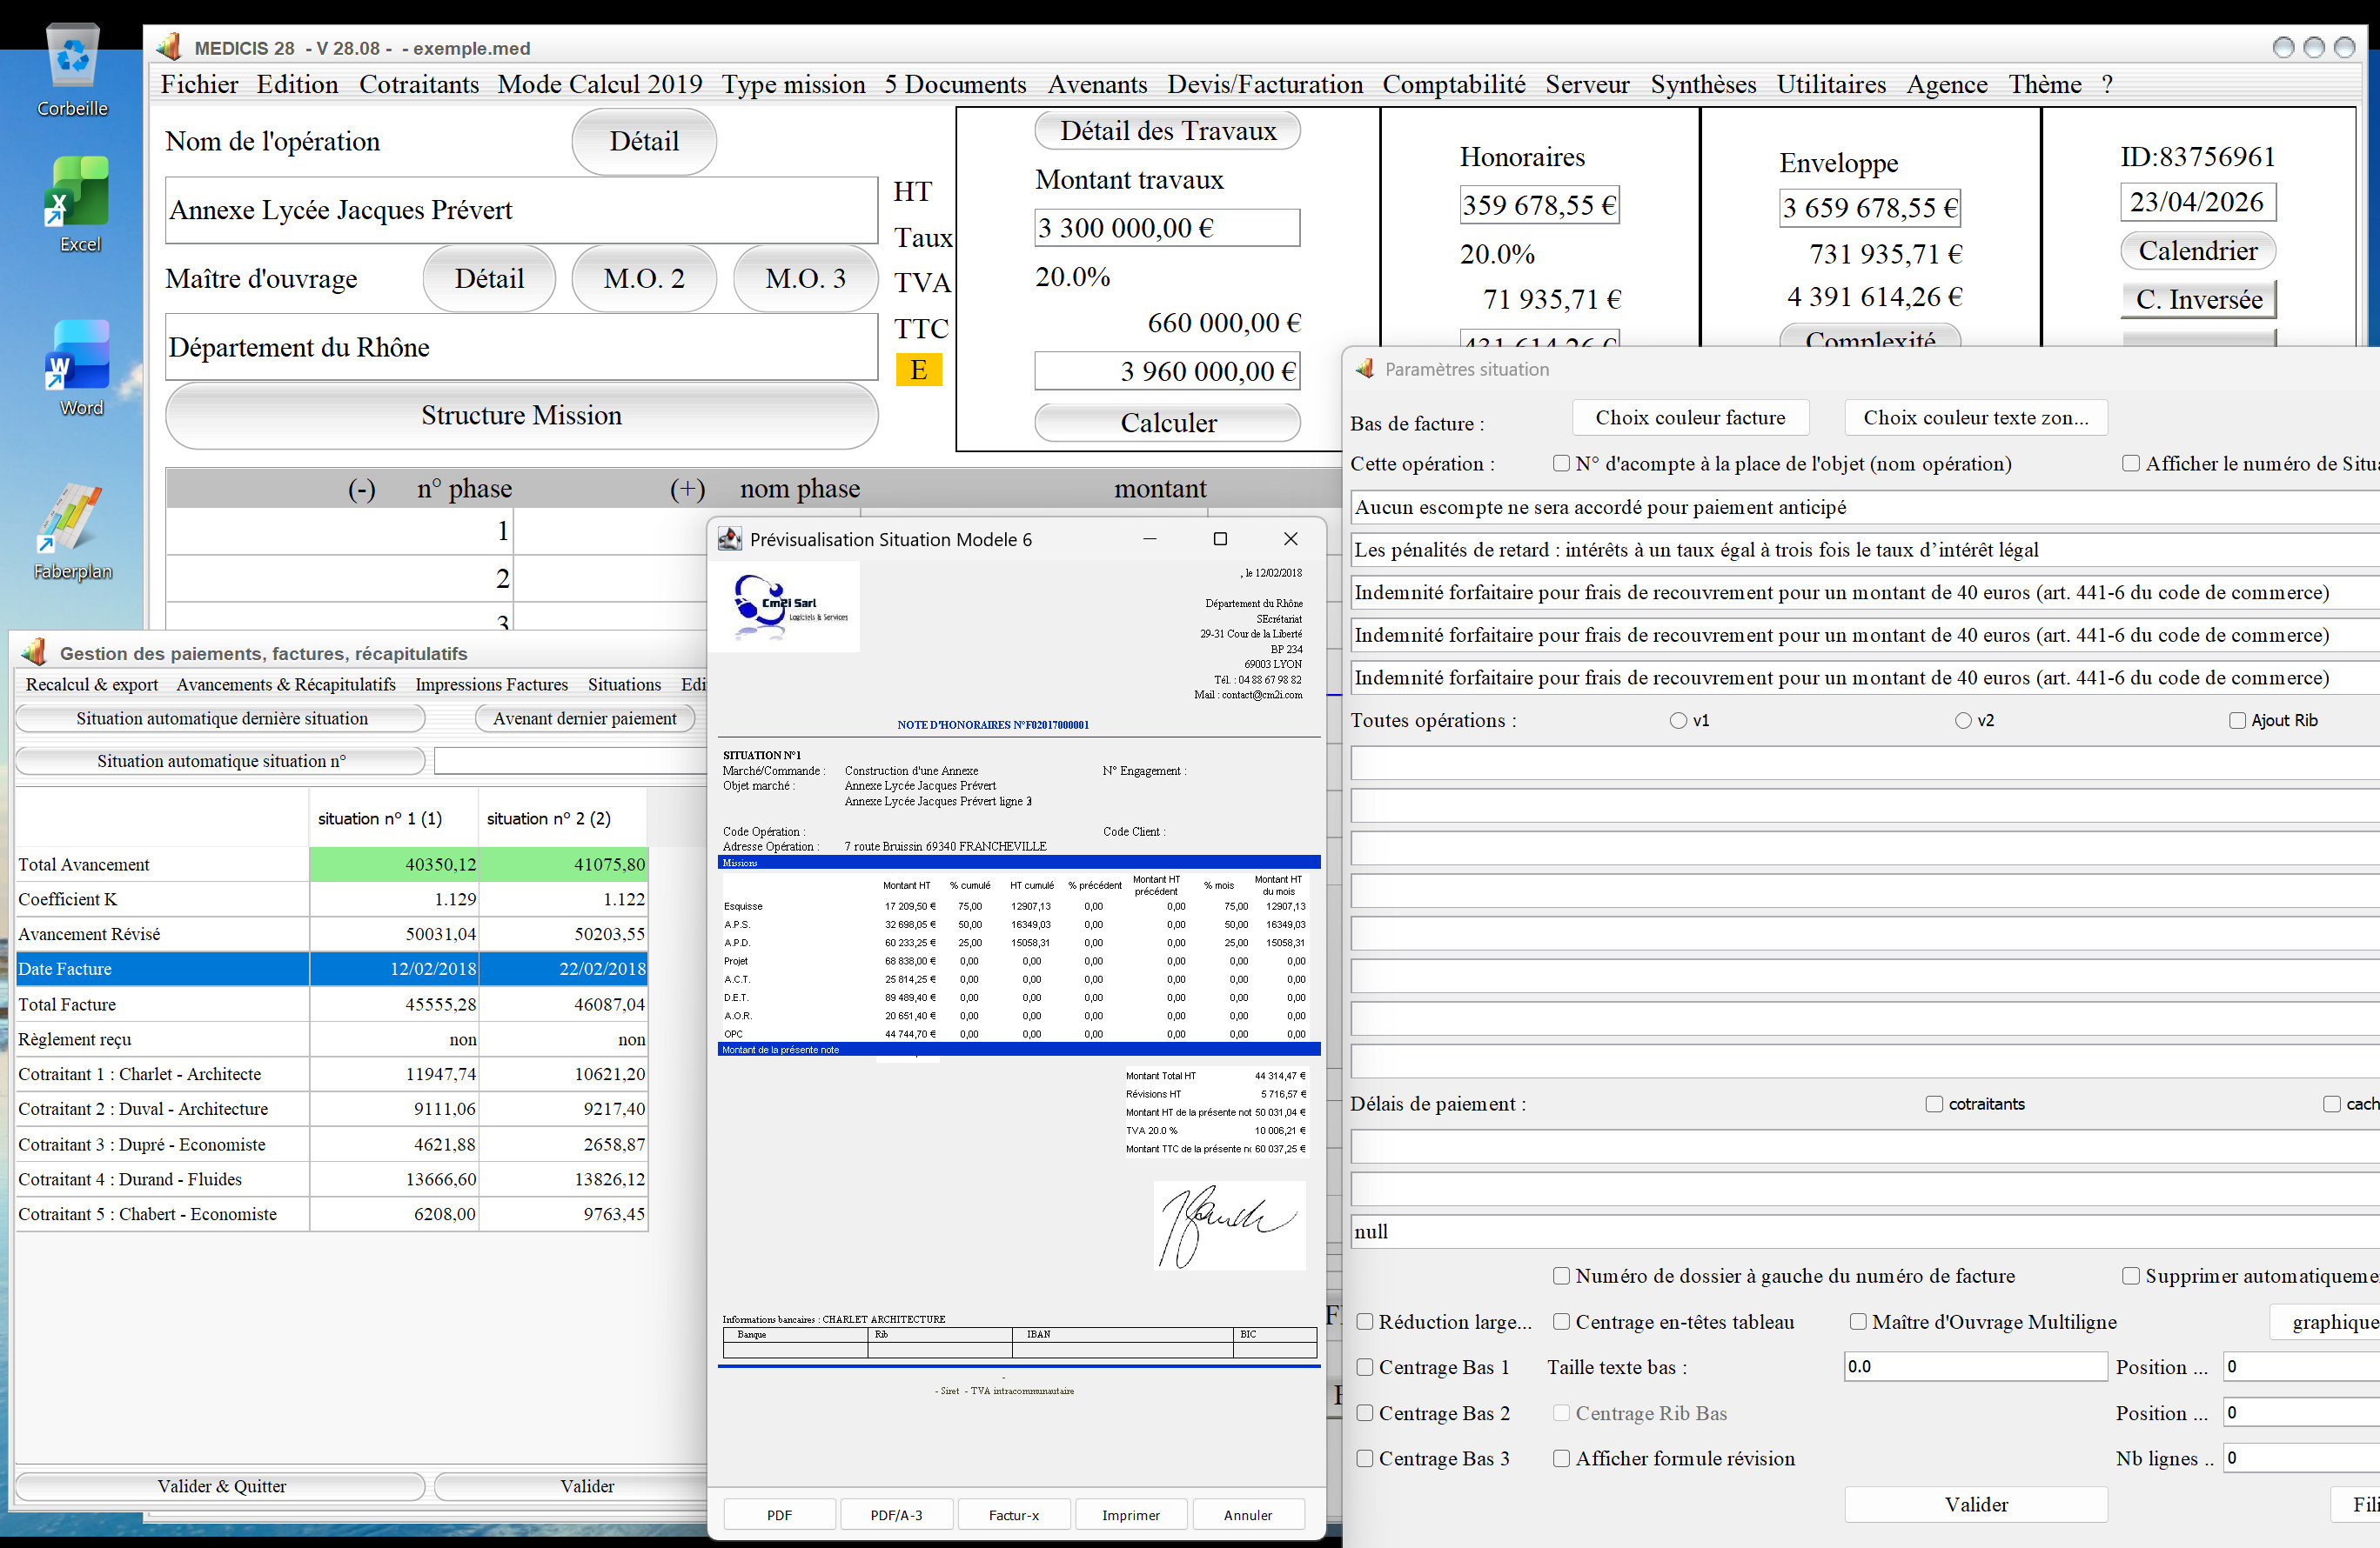Launch Excel from the desktop icon
The image size is (2380, 1548).
79,204
